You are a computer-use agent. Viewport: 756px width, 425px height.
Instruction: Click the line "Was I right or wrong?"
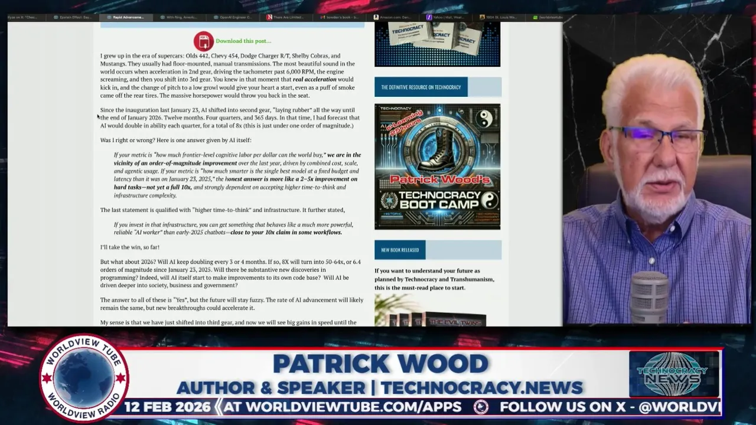tap(175, 140)
